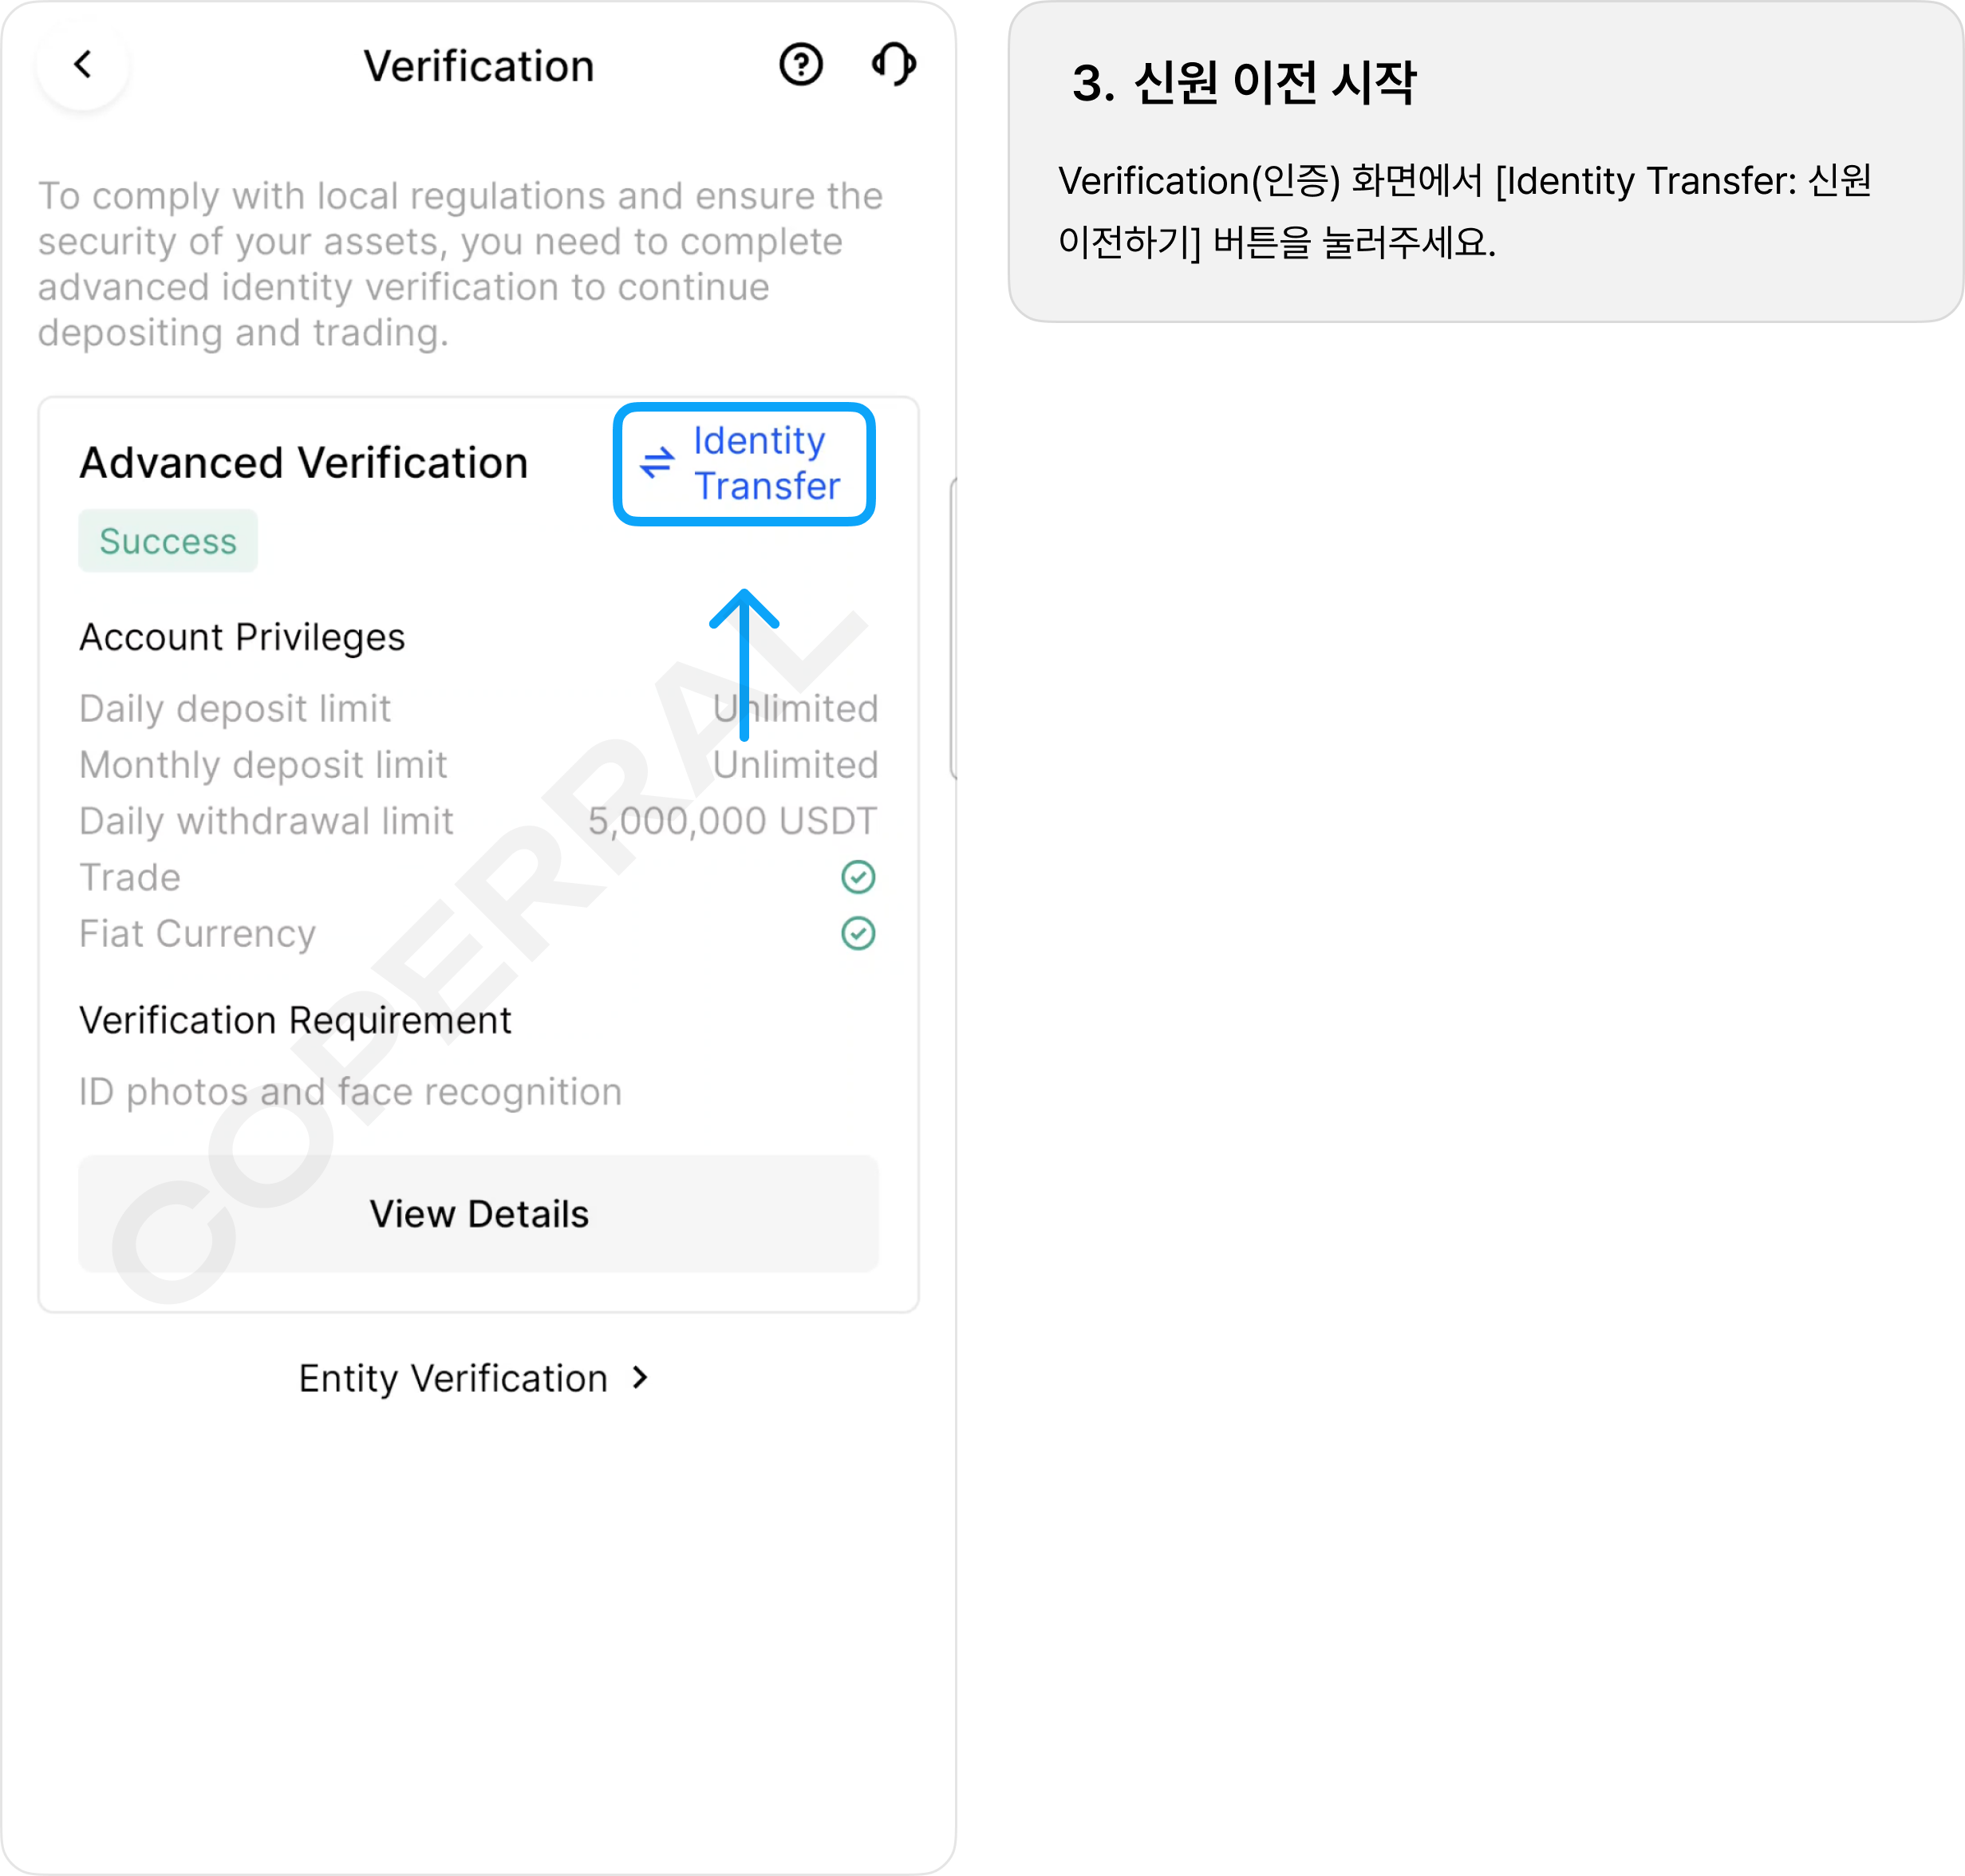Screen dimensions: 1965x1876
Task: Click the Success status badge
Action: pos(168,541)
